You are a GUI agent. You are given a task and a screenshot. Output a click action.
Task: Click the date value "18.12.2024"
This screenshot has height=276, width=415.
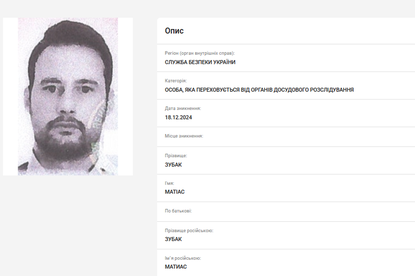click(x=178, y=117)
